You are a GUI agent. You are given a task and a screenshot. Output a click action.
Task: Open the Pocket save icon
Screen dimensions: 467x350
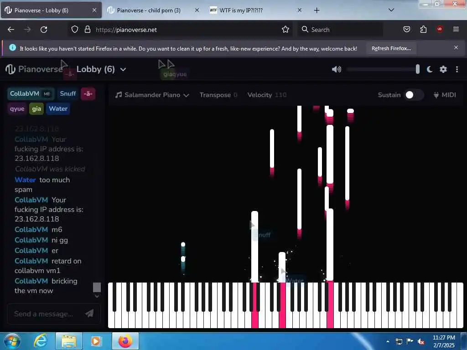(x=406, y=29)
